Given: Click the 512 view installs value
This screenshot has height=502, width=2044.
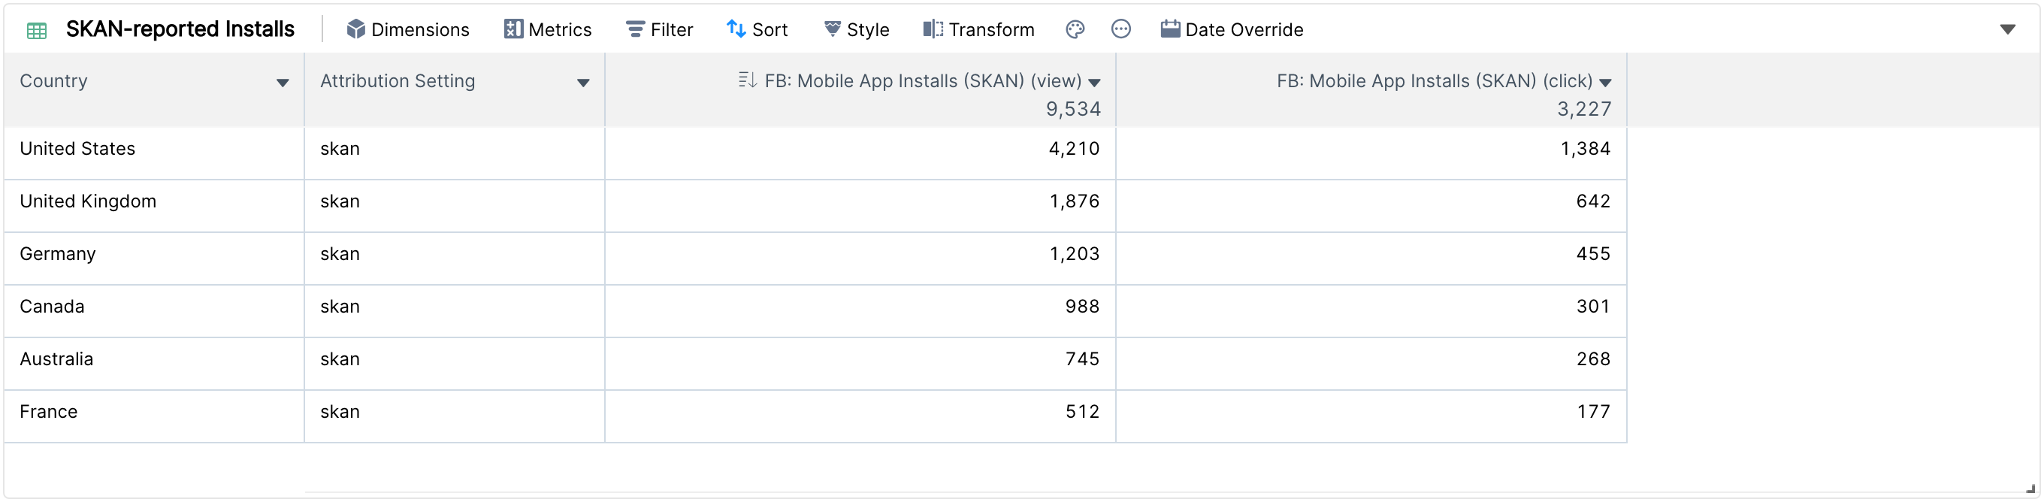Looking at the screenshot, I should pyautogui.click(x=1082, y=412).
